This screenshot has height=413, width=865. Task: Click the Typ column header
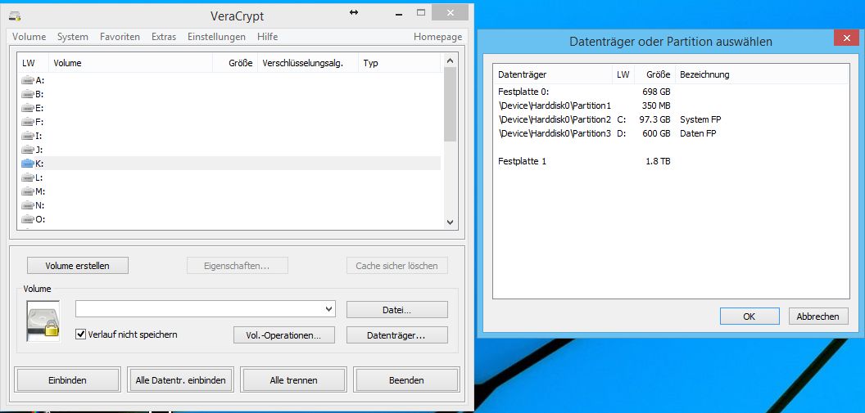coord(400,63)
